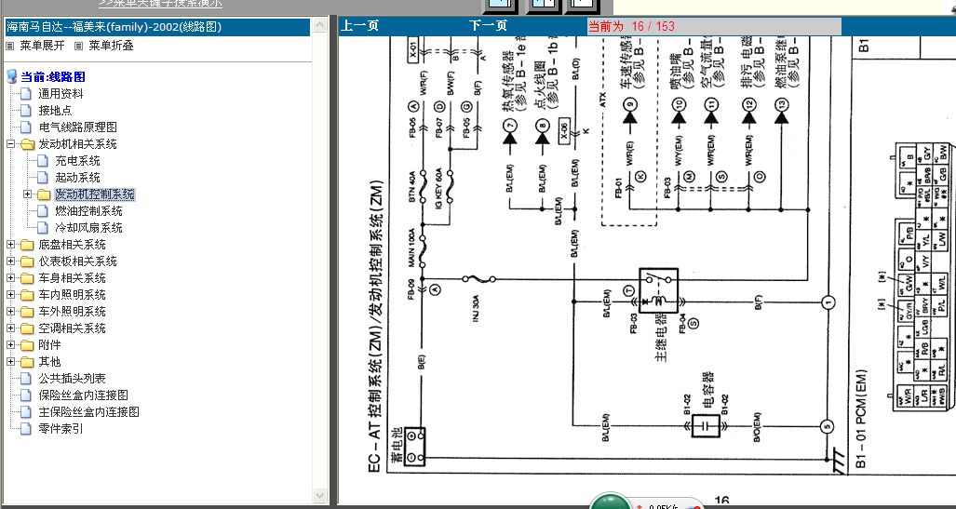Screen dimensions: 956x509
Task: Click the tree panel scrollbar down arrow
Action: click(320, 495)
